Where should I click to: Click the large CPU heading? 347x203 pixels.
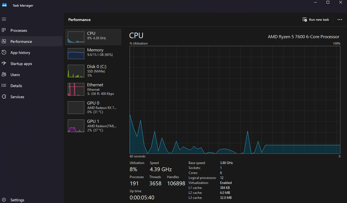click(x=136, y=36)
